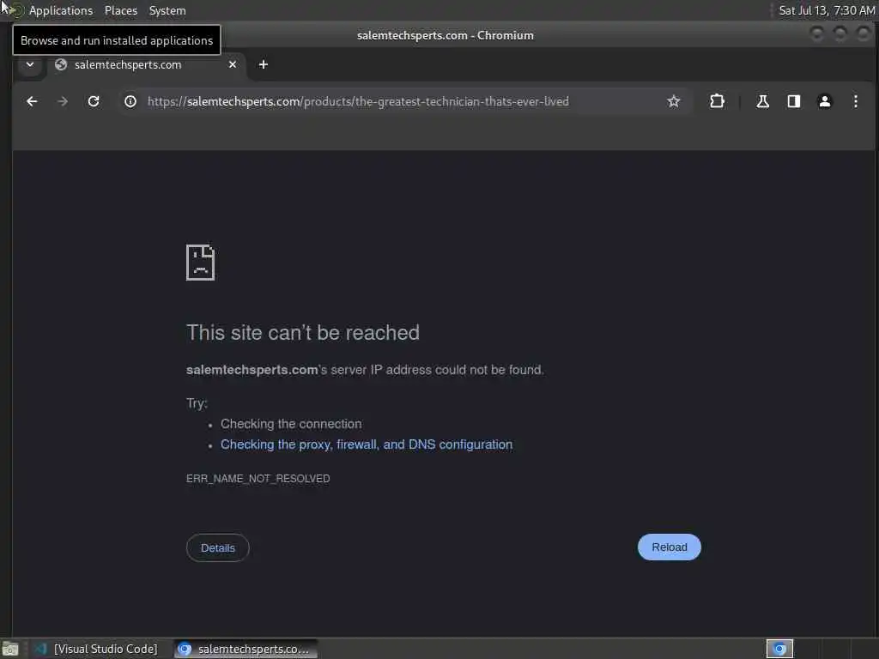879x659 pixels.
Task: Select the Chromium taskbar entry
Action: tap(245, 649)
